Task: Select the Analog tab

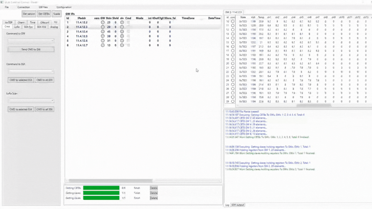Action: click(54, 27)
